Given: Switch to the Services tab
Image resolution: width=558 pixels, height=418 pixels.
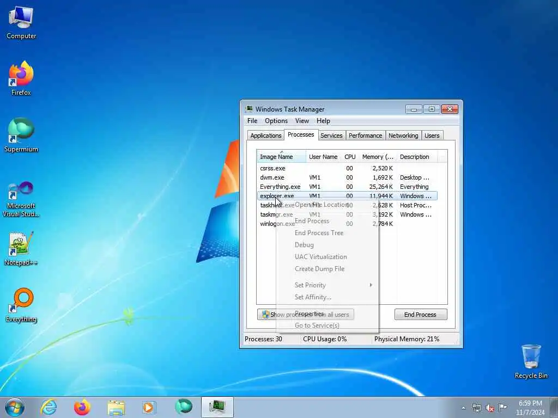Looking at the screenshot, I should click(x=331, y=136).
